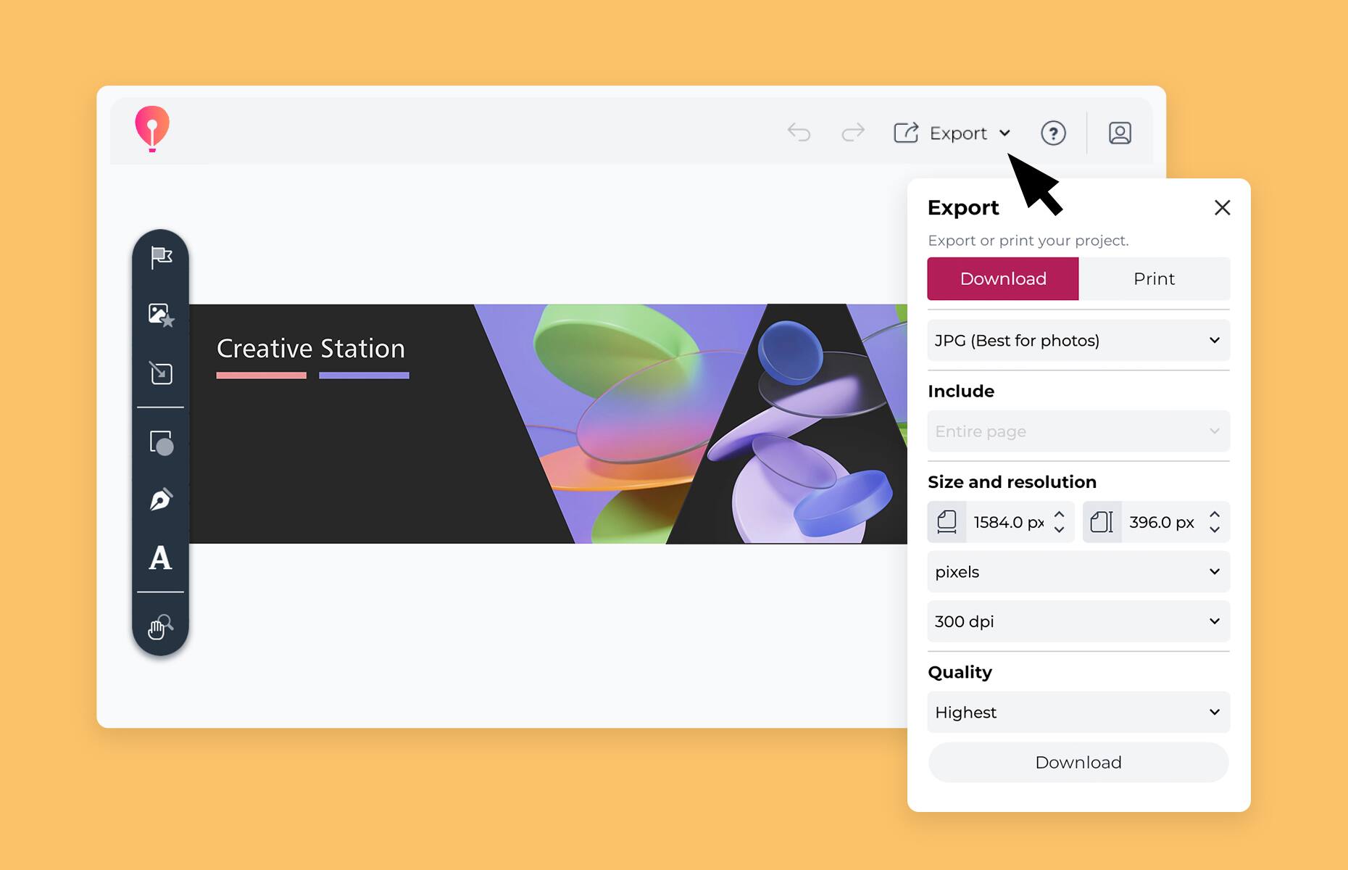Expand the JPG file format dropdown

pyautogui.click(x=1078, y=341)
